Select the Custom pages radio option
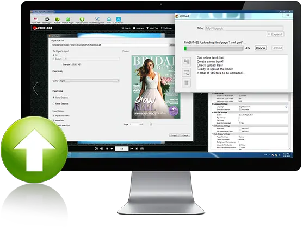Viewport: 303px width, 227px height. tap(53, 59)
